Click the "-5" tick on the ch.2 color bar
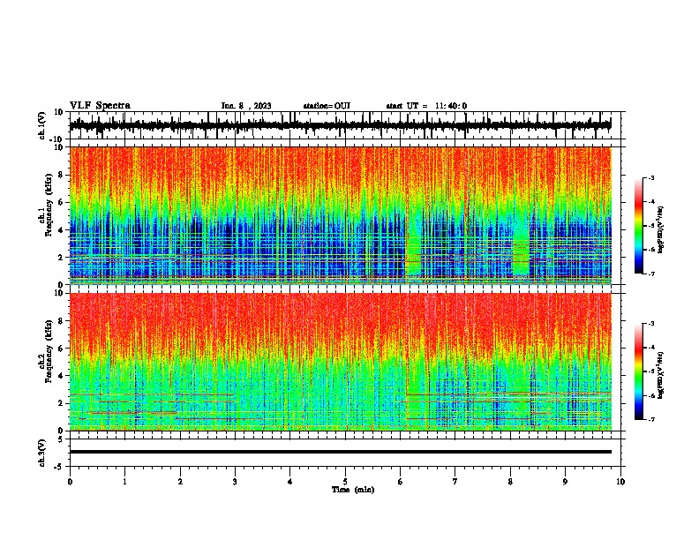 [x=651, y=371]
